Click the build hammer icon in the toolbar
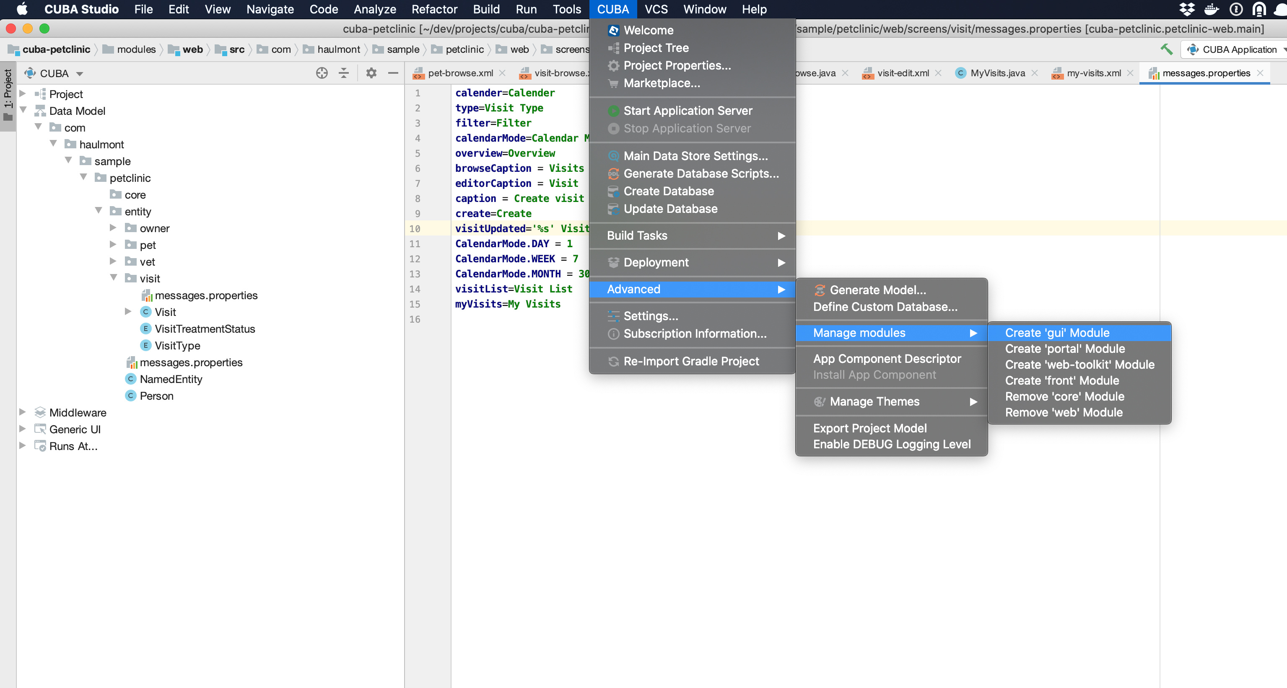The image size is (1287, 688). pyautogui.click(x=1166, y=49)
